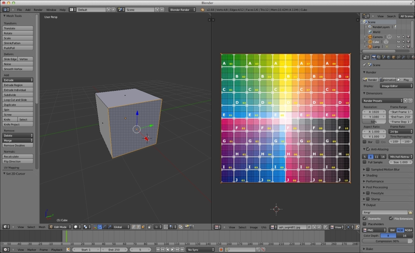Enable the Full Sample checkbox
The height and width of the screenshot is (253, 415).
coord(364,162)
